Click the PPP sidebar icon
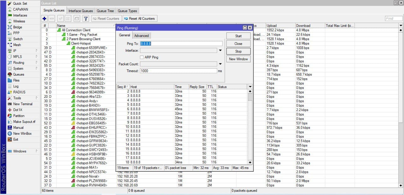Screen dimensions: 404x195 (10, 33)
